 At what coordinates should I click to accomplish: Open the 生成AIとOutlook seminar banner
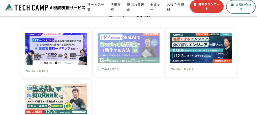click(56, 99)
